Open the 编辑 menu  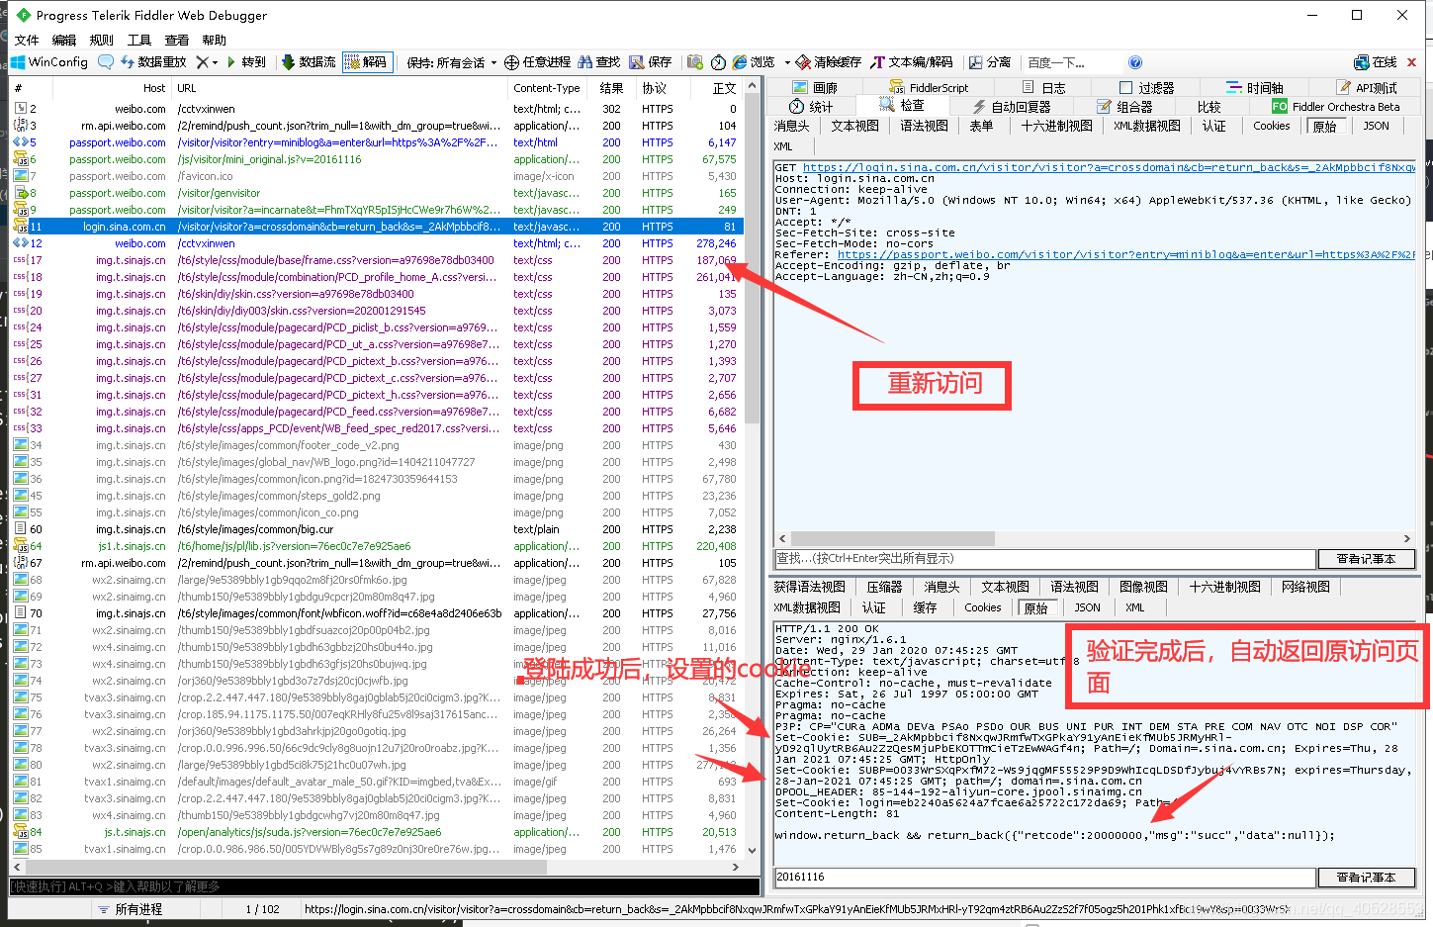tap(64, 41)
